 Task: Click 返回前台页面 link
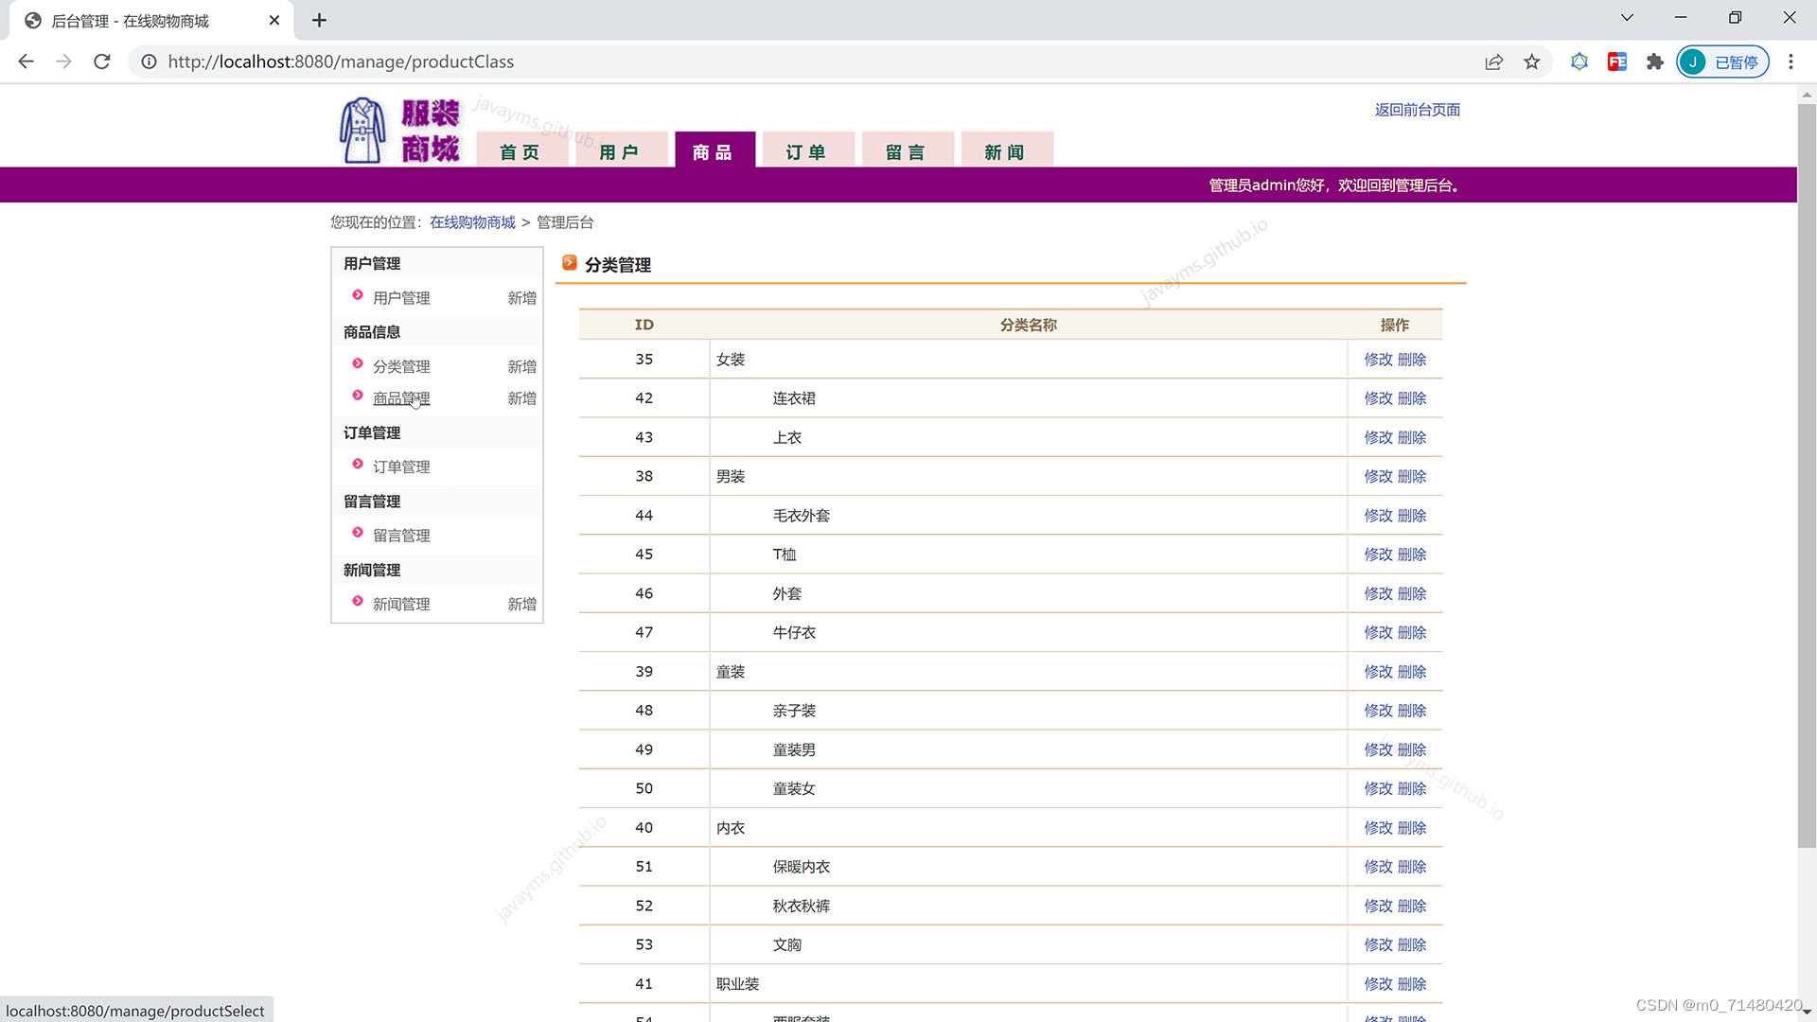click(1417, 110)
